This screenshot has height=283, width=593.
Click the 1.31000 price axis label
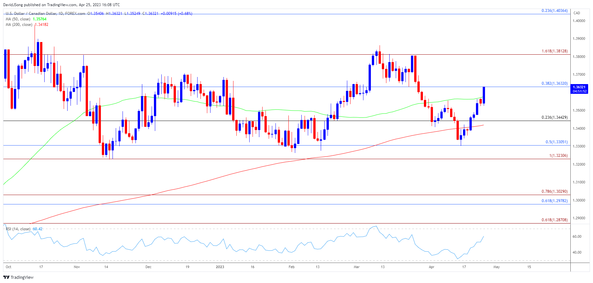(579, 182)
